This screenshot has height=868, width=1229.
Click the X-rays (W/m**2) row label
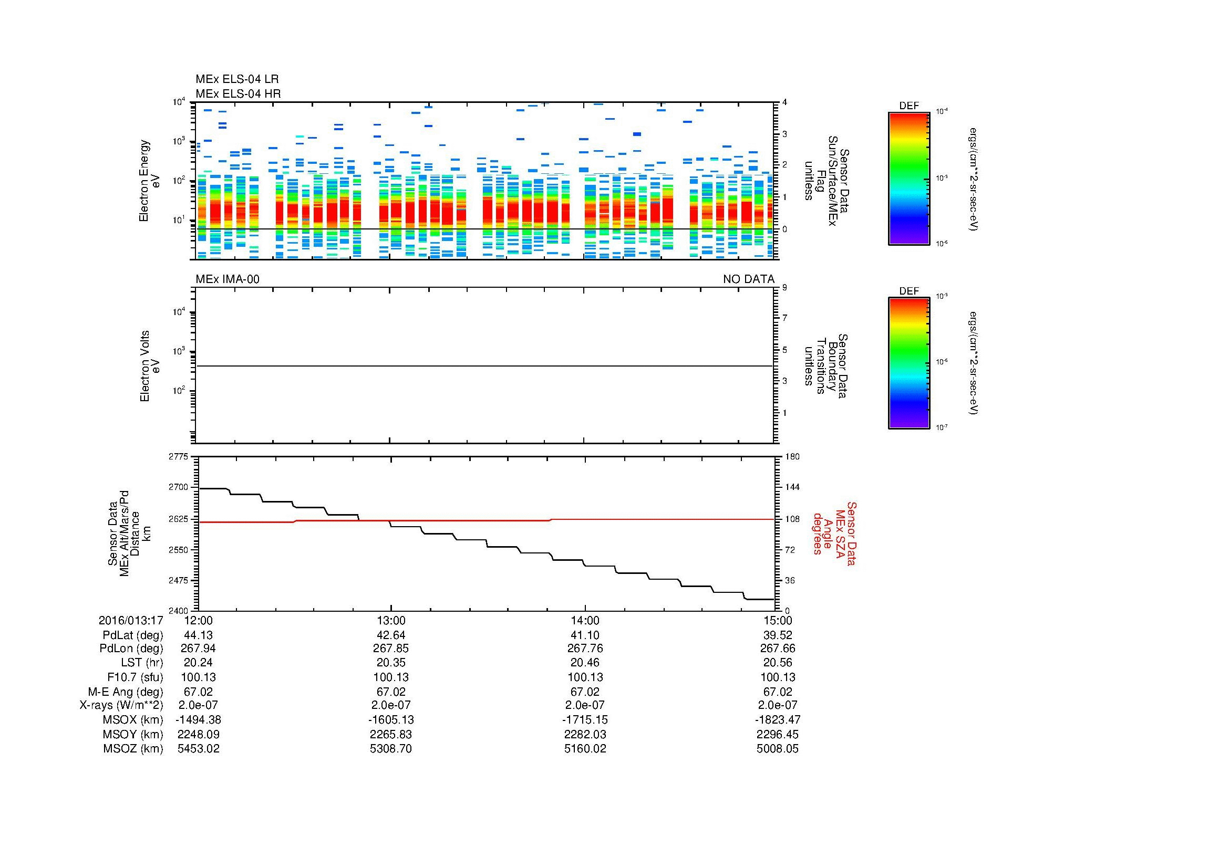click(121, 706)
